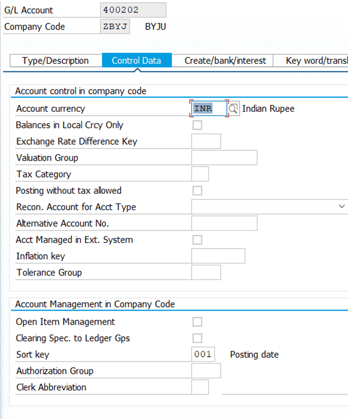Enable Balances in Local Crcy Only checkbox

click(x=197, y=125)
